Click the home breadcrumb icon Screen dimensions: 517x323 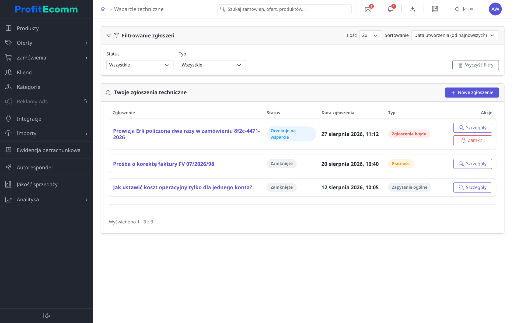pos(103,9)
